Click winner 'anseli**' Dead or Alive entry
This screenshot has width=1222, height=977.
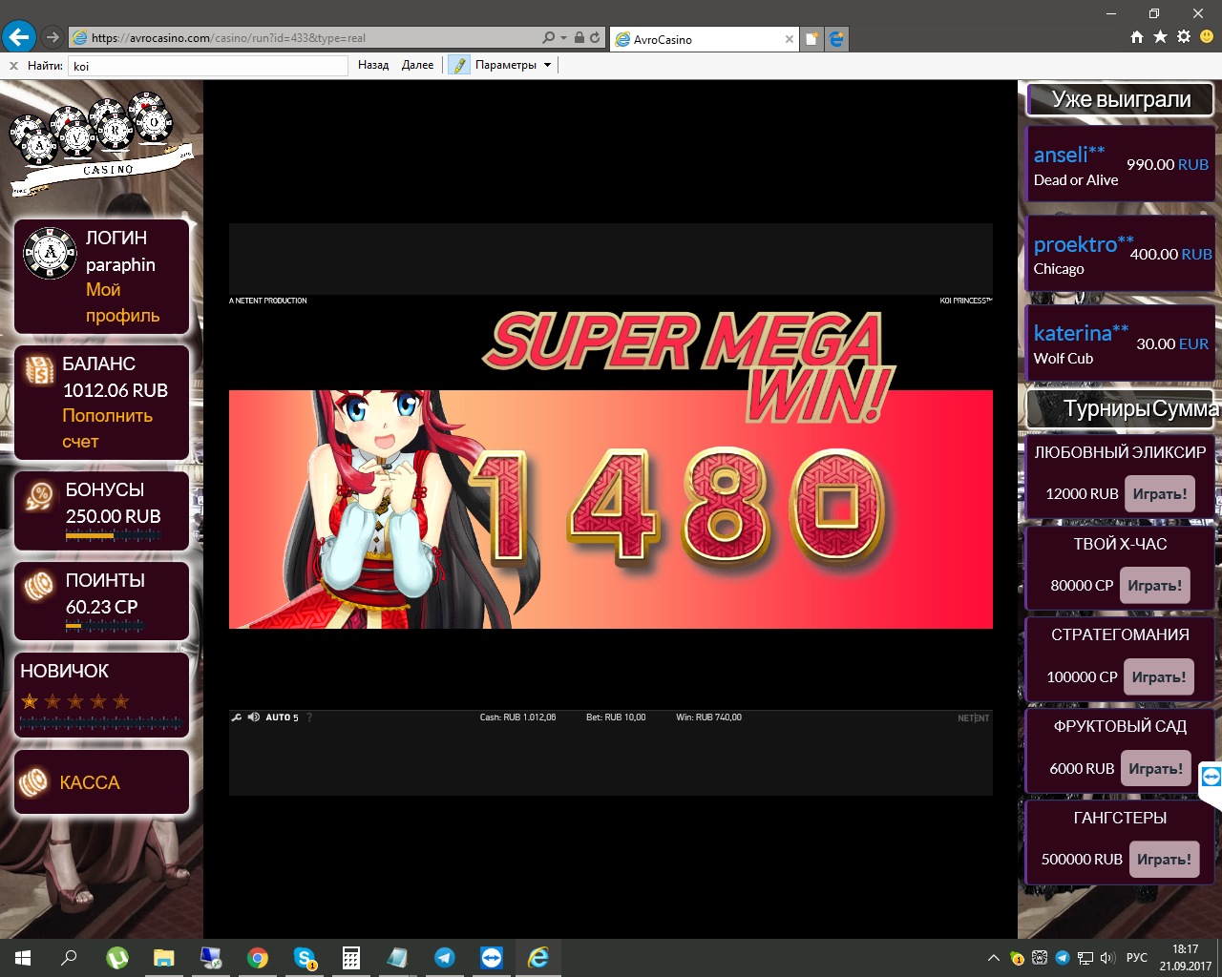click(1121, 166)
